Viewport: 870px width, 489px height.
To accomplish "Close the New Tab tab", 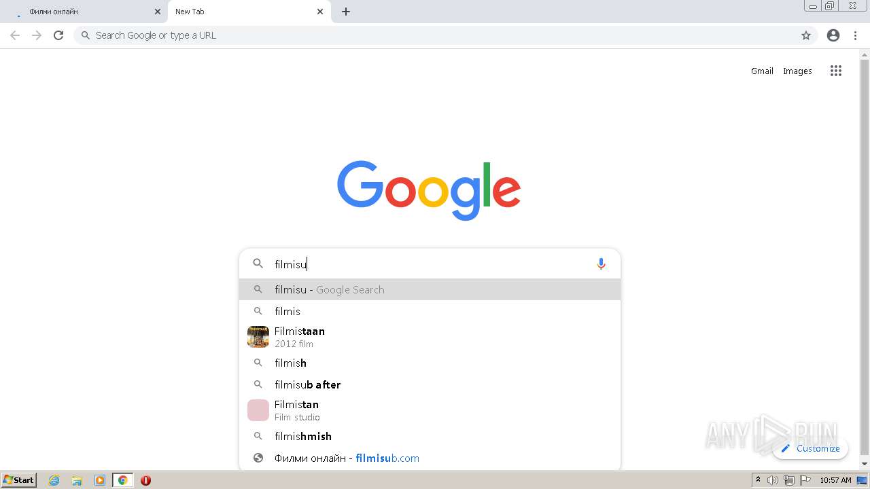I will (x=320, y=12).
